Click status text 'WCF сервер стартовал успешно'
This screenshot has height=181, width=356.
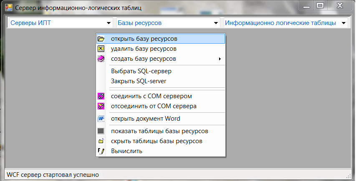tap(53, 175)
